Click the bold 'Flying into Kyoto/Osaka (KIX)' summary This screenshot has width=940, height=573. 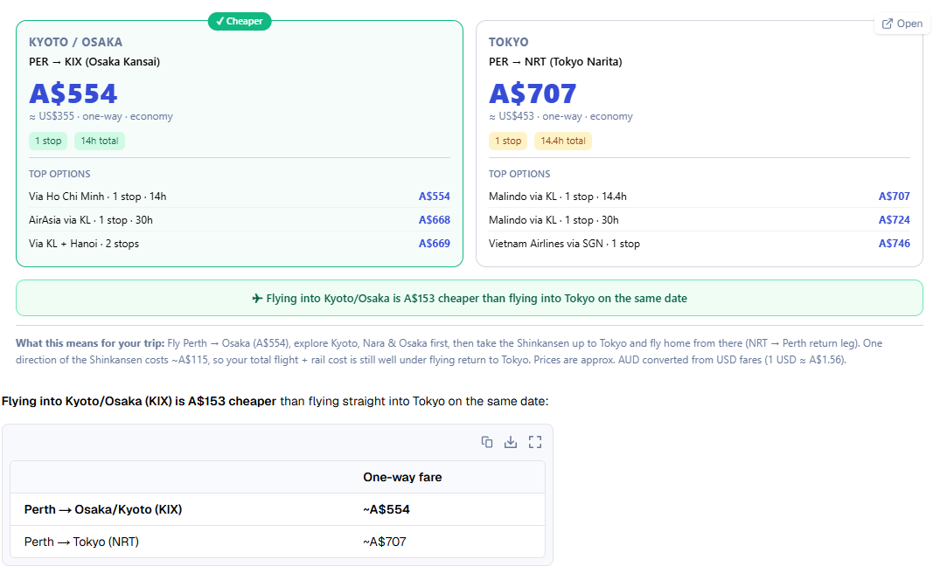[139, 401]
